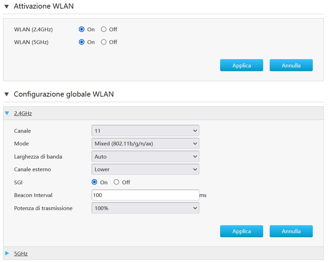Click Annulla in Attivazione WLAN section
Screen dimensions: 330x262
pos(291,65)
